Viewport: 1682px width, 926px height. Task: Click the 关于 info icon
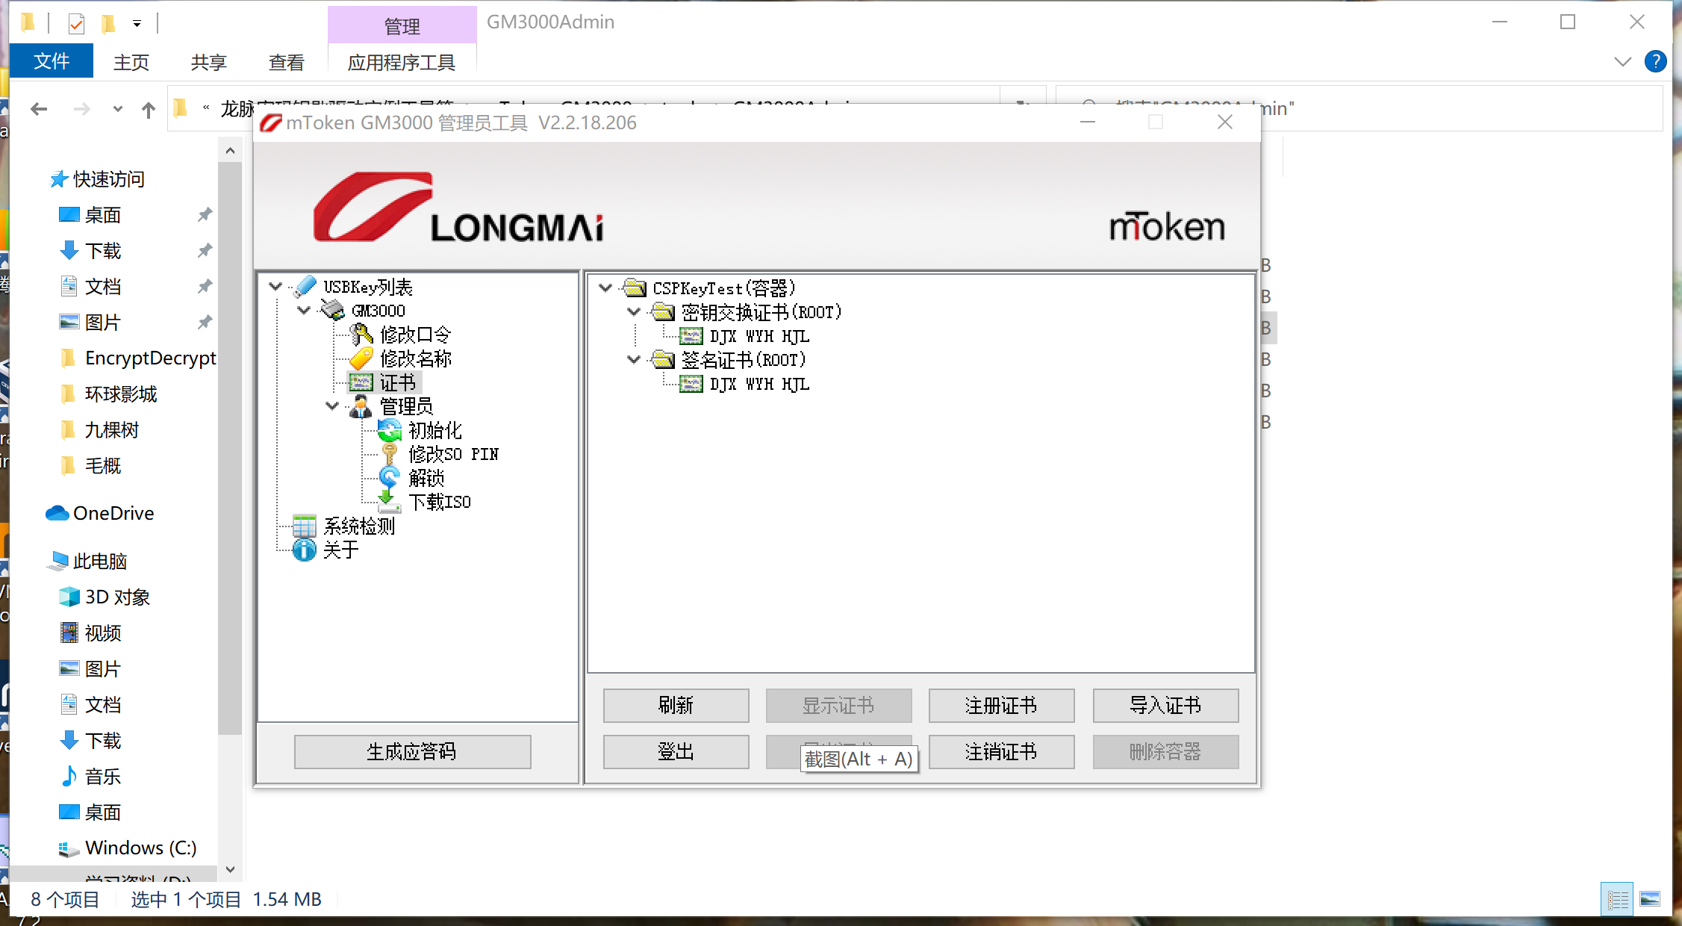(x=304, y=550)
